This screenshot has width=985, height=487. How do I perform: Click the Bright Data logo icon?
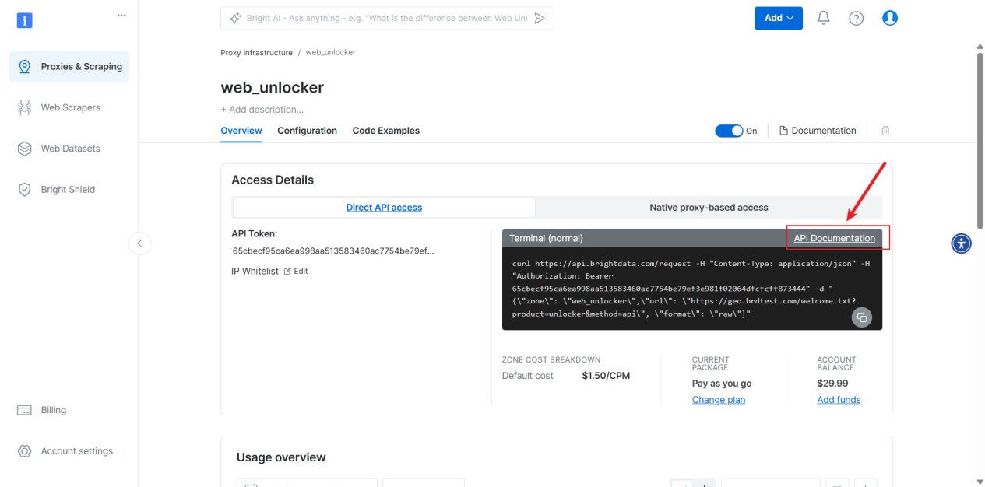(x=25, y=20)
